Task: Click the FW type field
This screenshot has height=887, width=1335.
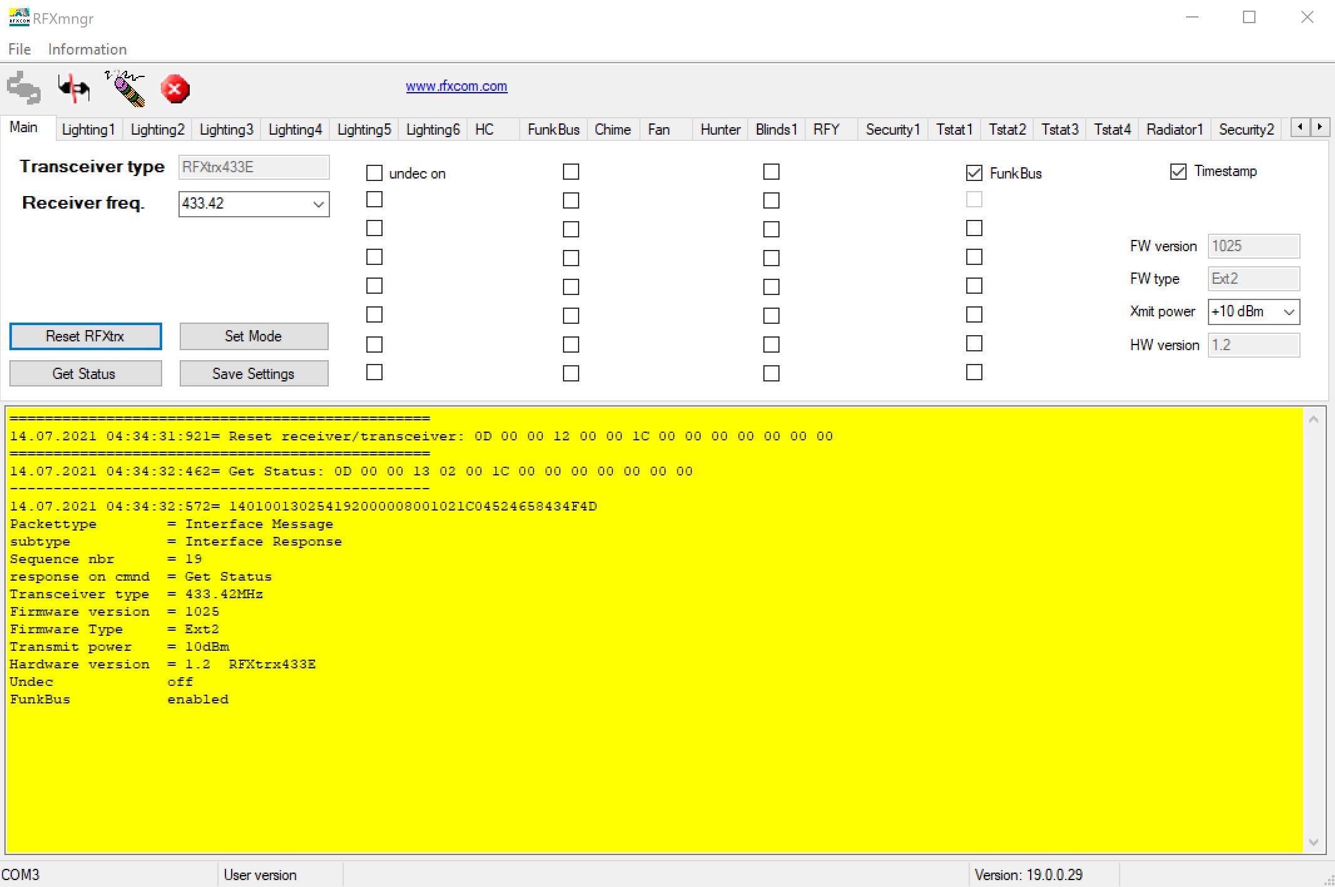Action: coord(1254,279)
